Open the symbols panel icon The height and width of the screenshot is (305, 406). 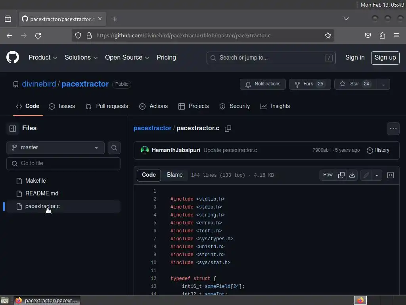pyautogui.click(x=391, y=175)
